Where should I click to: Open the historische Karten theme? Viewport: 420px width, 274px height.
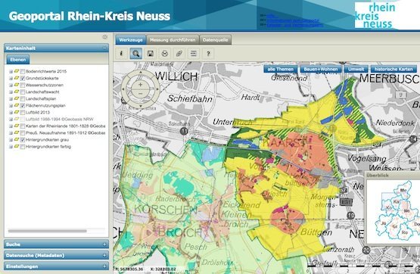[394, 69]
